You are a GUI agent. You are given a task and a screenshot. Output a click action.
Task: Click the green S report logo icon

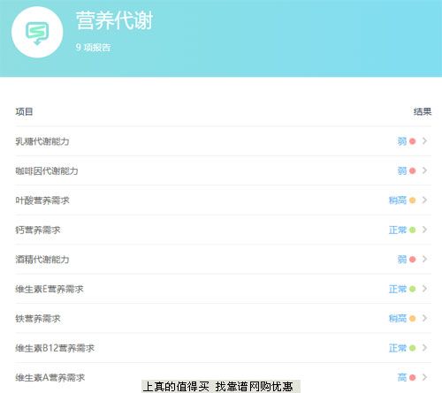coord(37,34)
